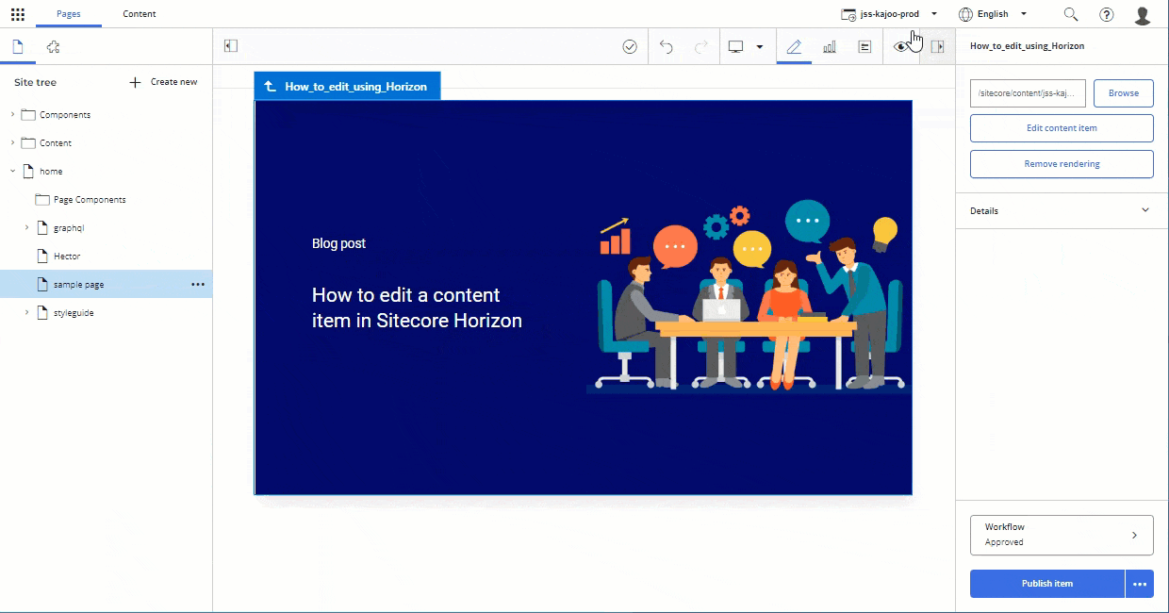Image resolution: width=1169 pixels, height=613 pixels.
Task: Open sample page more options ellipsis
Action: point(198,284)
